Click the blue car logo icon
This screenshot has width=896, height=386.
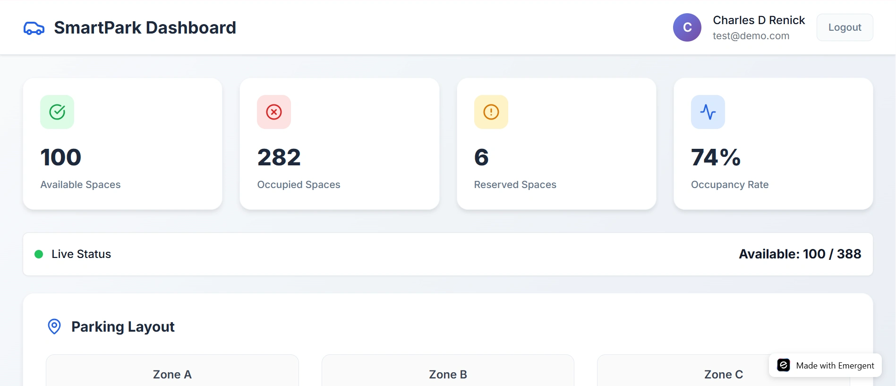pos(34,28)
